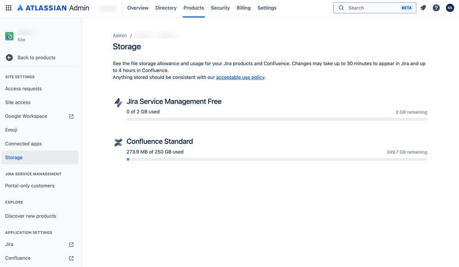This screenshot has width=459, height=267.
Task: Click the Jira Service Management Free heading
Action: [x=174, y=101]
